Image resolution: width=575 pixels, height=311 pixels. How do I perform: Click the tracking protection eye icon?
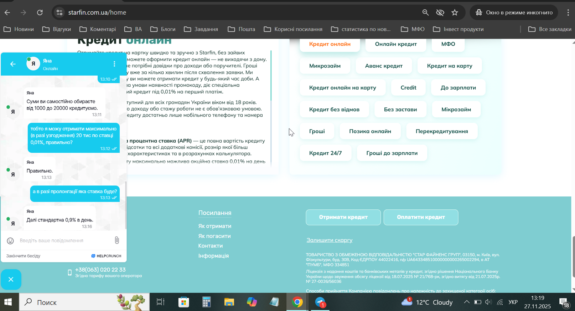tap(440, 12)
